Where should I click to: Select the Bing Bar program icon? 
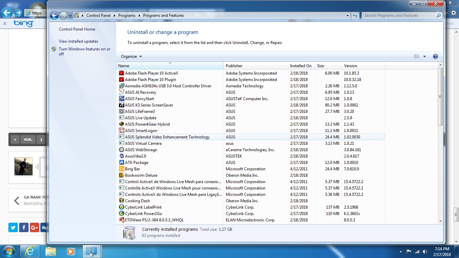(122, 169)
